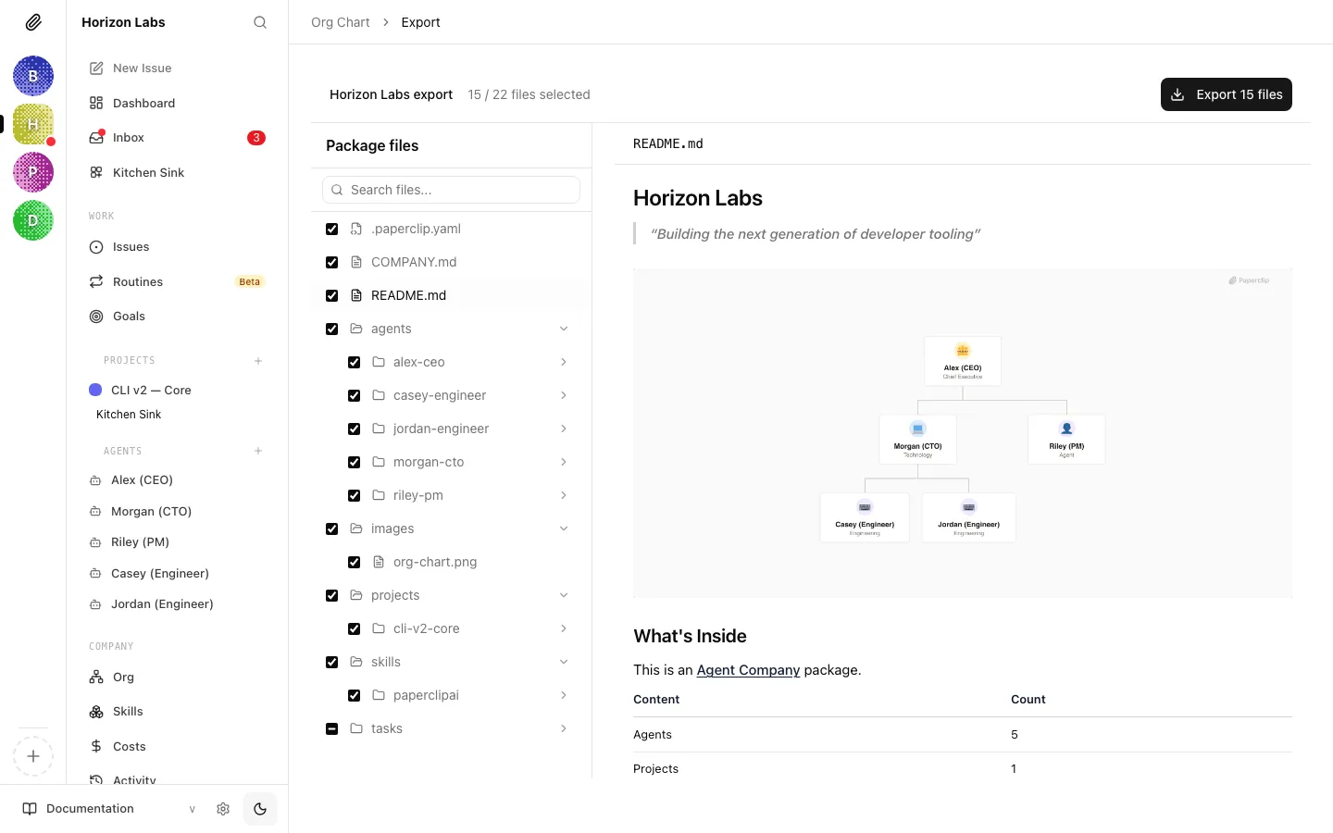This screenshot has height=833, width=1333.
Task: Open the Inbox with 3 notifications
Action: click(x=178, y=138)
